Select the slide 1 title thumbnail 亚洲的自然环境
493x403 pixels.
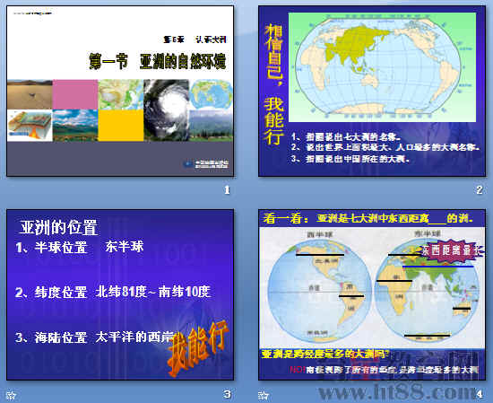point(120,91)
